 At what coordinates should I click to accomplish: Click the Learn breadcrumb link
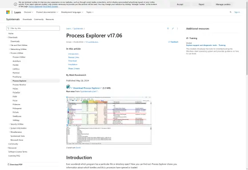(x=68, y=28)
